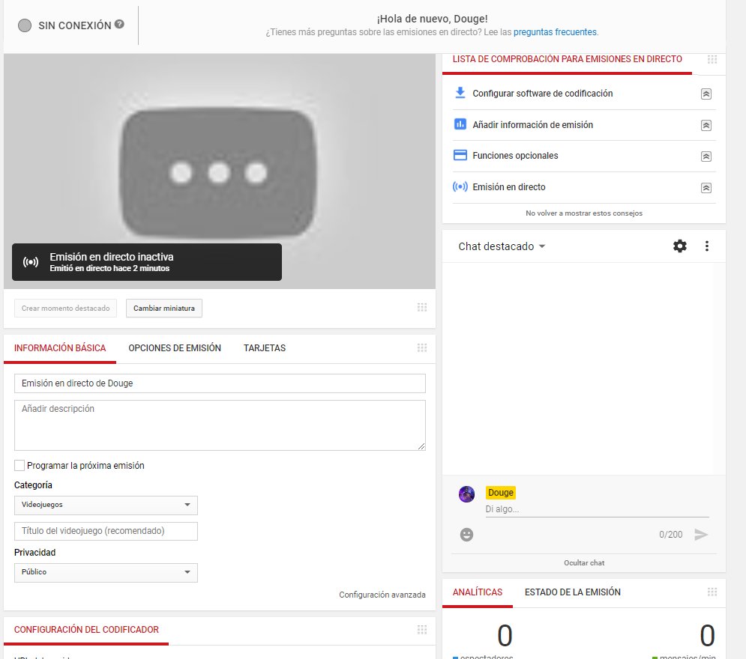
Task: Click the Título del videojuego input field
Action: tap(106, 531)
